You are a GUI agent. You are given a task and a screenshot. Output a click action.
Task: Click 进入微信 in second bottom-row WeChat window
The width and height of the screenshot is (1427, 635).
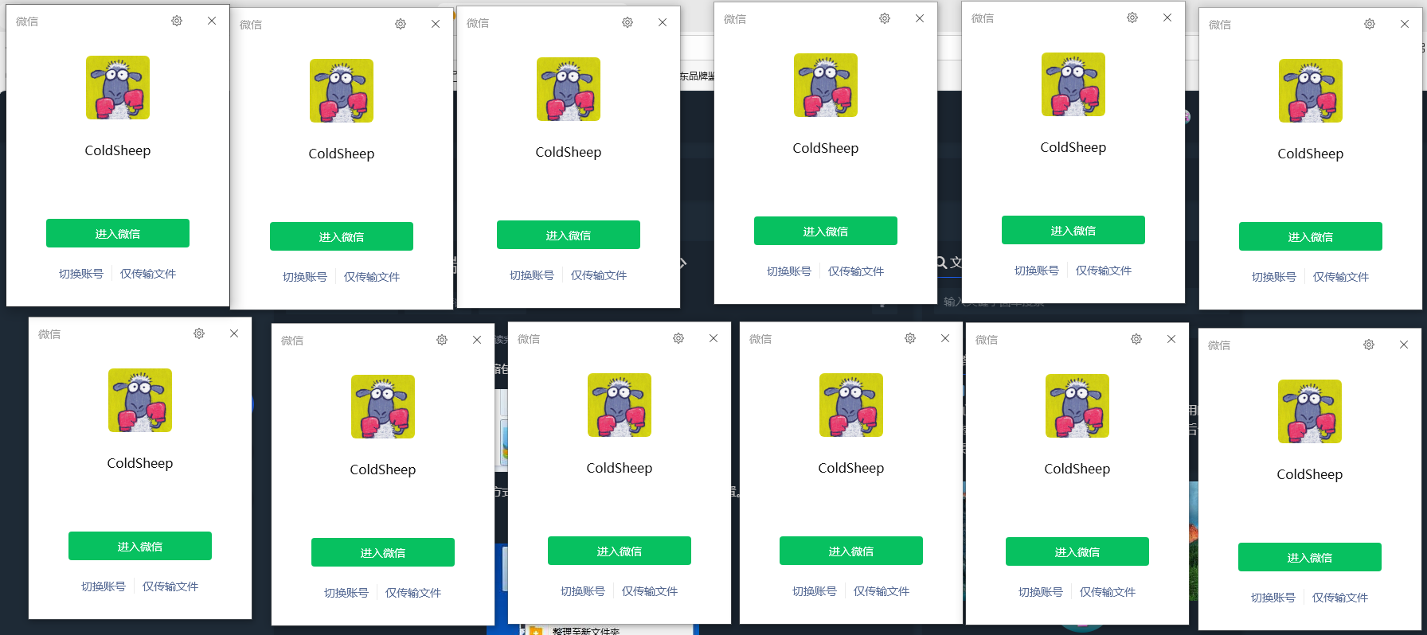point(383,552)
